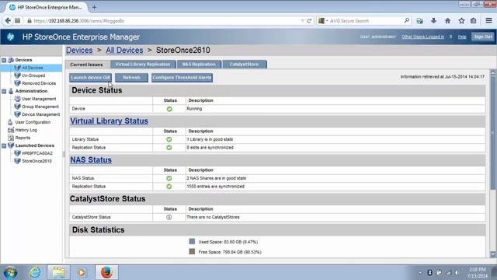Open the NAS Status link

point(91,159)
